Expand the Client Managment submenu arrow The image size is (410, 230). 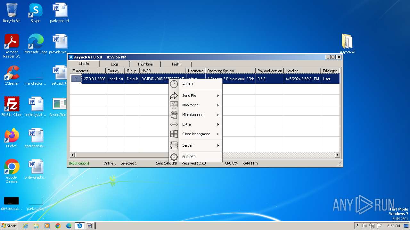(x=218, y=134)
